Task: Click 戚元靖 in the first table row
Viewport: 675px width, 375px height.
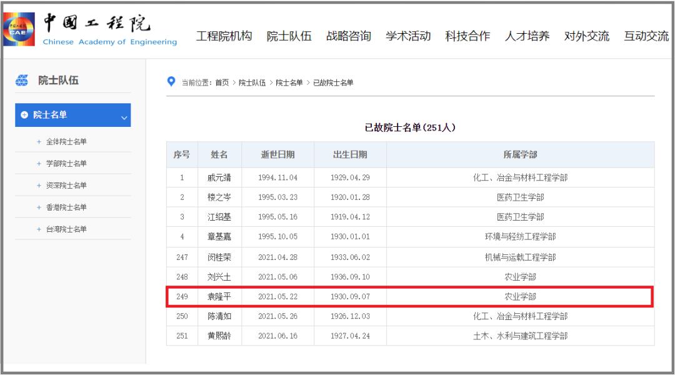Action: click(219, 177)
